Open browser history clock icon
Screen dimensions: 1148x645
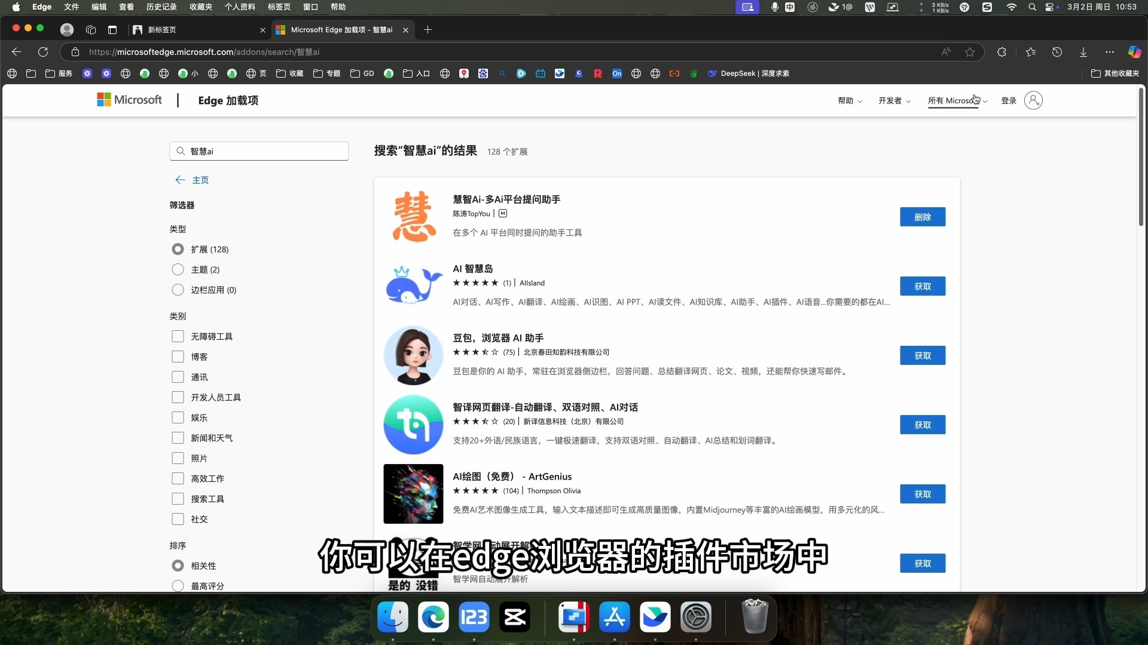point(1057,52)
